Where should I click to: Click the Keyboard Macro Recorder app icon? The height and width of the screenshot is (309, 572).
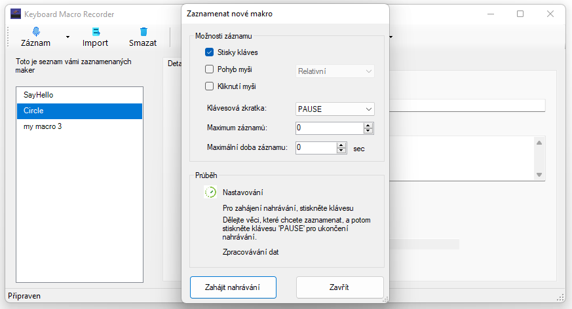(16, 13)
